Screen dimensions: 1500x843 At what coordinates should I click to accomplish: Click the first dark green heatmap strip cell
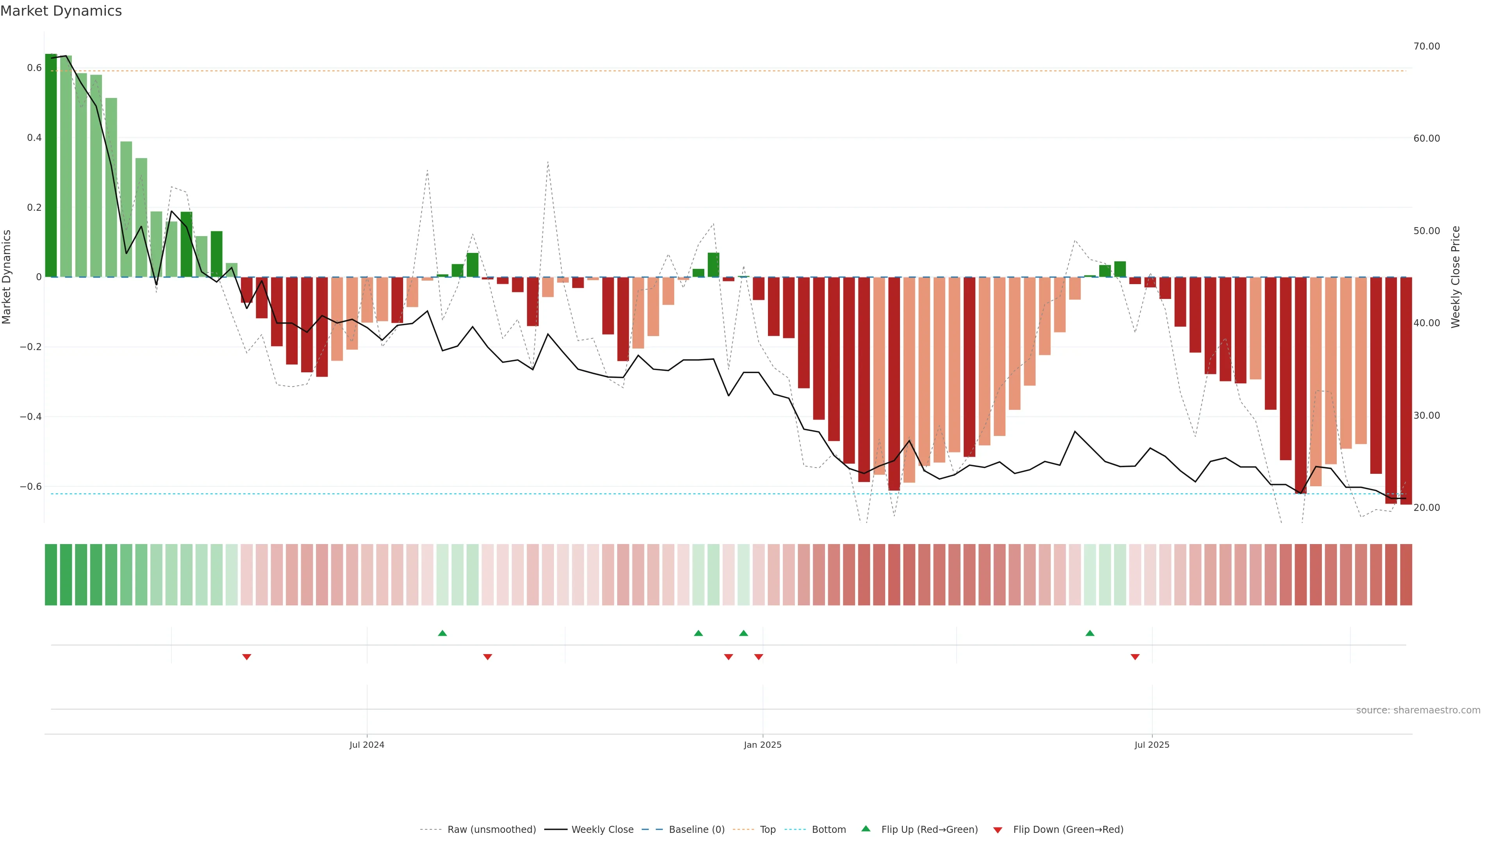tap(51, 574)
